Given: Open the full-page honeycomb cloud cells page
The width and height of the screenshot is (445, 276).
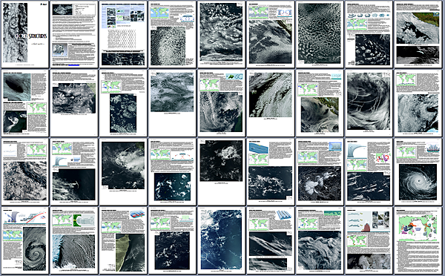Looking at the screenshot, I should 320,34.
